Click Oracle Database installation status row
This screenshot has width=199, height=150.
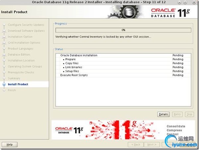click(123, 55)
